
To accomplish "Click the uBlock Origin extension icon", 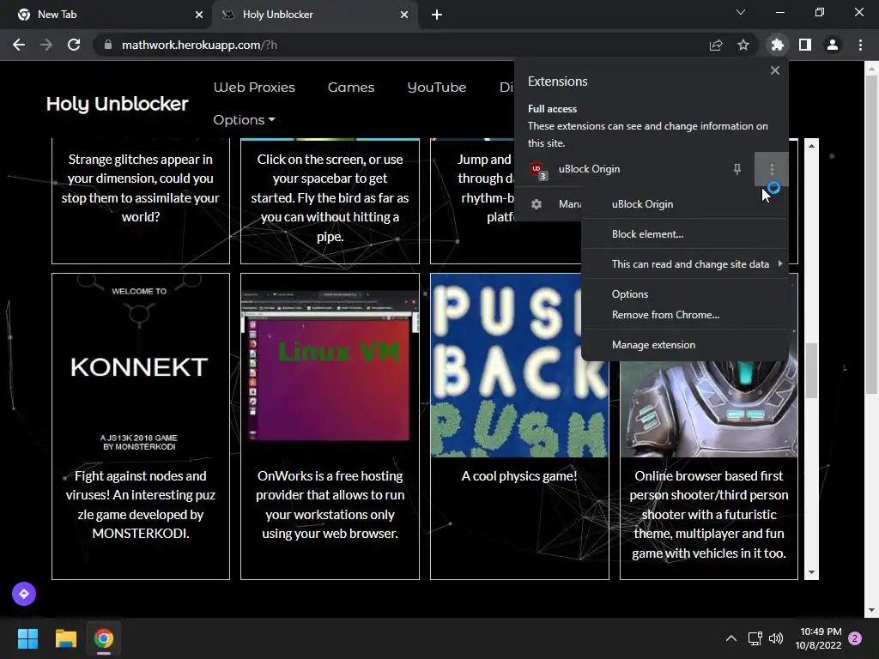I will (537, 171).
